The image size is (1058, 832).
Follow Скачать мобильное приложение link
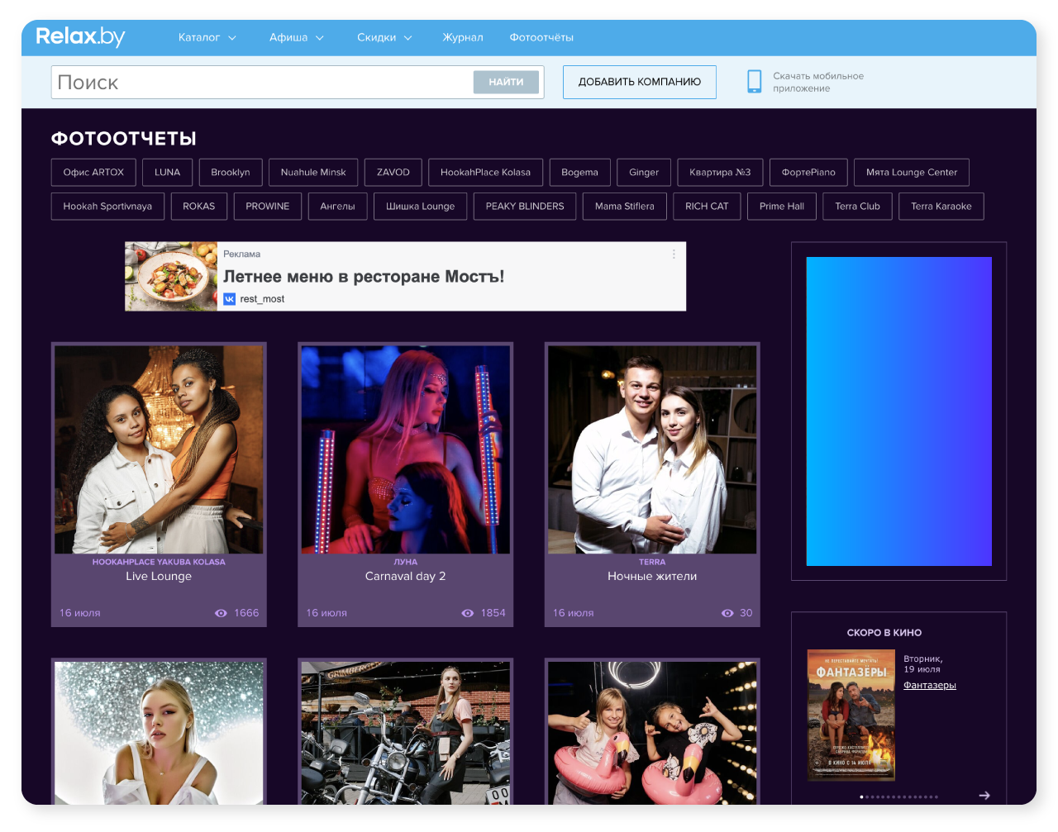click(x=818, y=82)
